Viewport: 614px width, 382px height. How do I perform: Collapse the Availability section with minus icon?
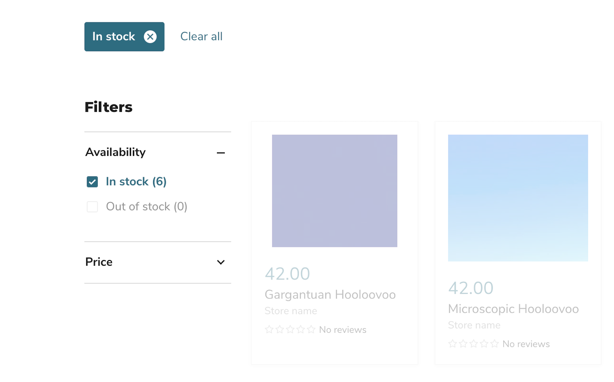pos(221,153)
